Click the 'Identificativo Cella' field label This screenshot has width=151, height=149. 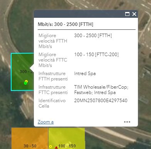coord(52,103)
